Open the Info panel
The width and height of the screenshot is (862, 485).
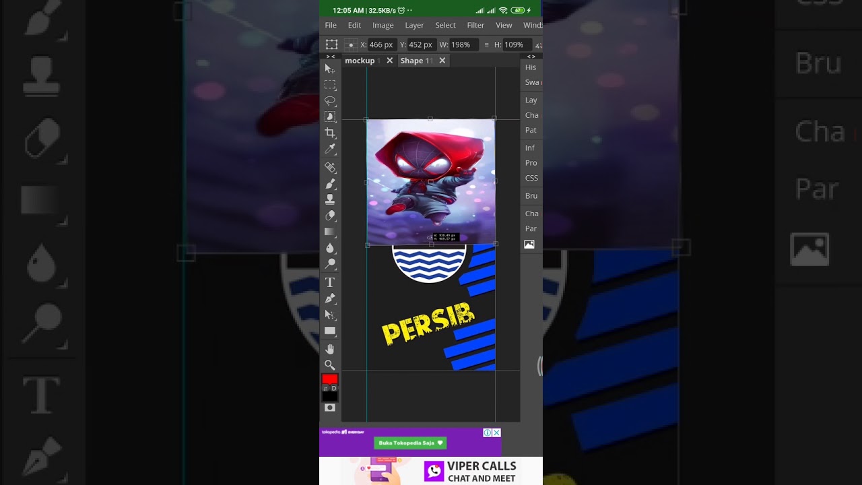click(530, 148)
